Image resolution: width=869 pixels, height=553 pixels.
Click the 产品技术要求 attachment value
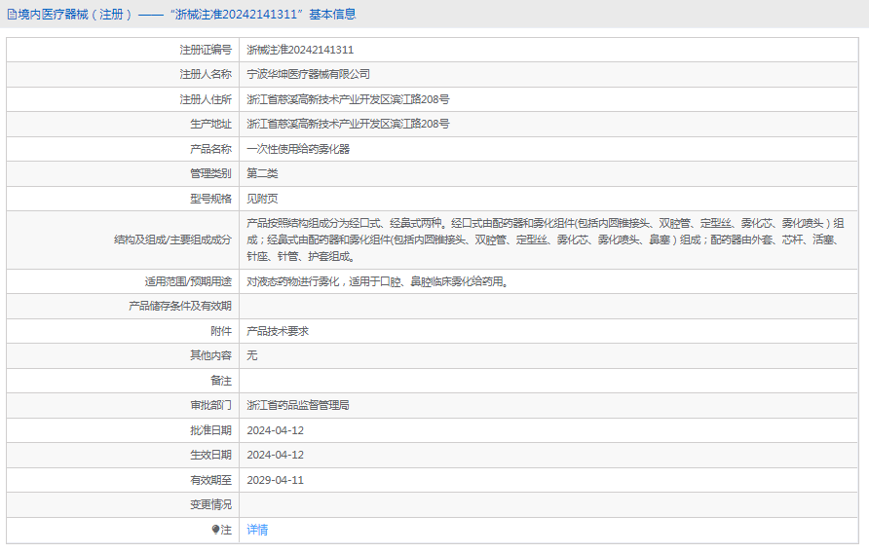pos(278,331)
